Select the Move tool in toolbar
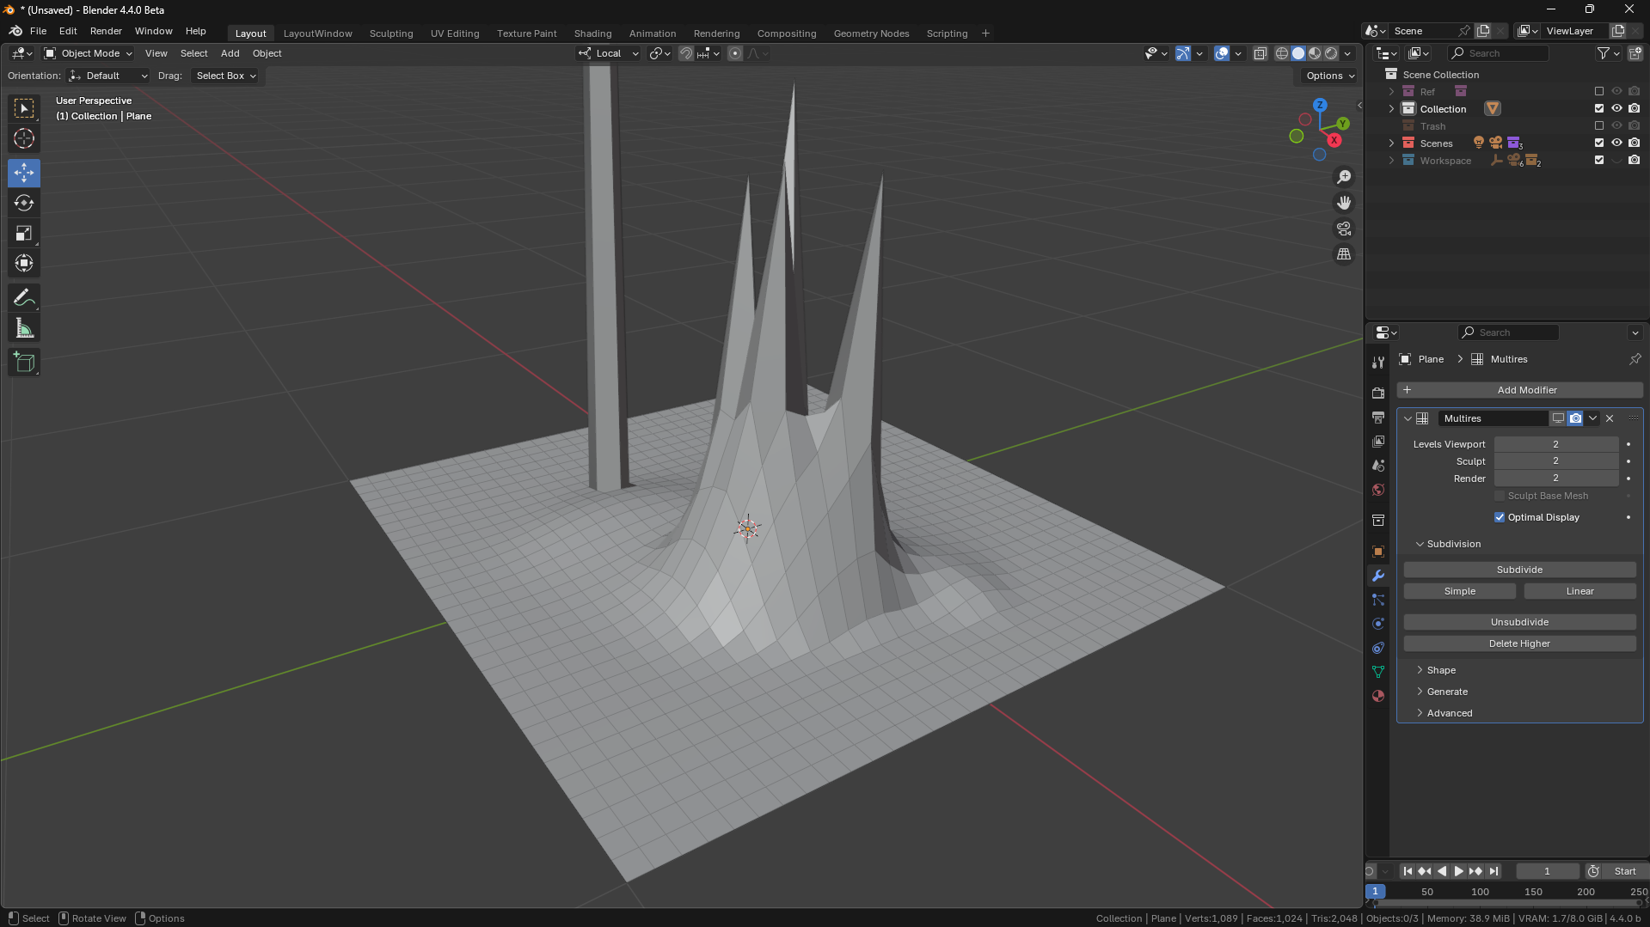The height and width of the screenshot is (927, 1650). point(24,173)
